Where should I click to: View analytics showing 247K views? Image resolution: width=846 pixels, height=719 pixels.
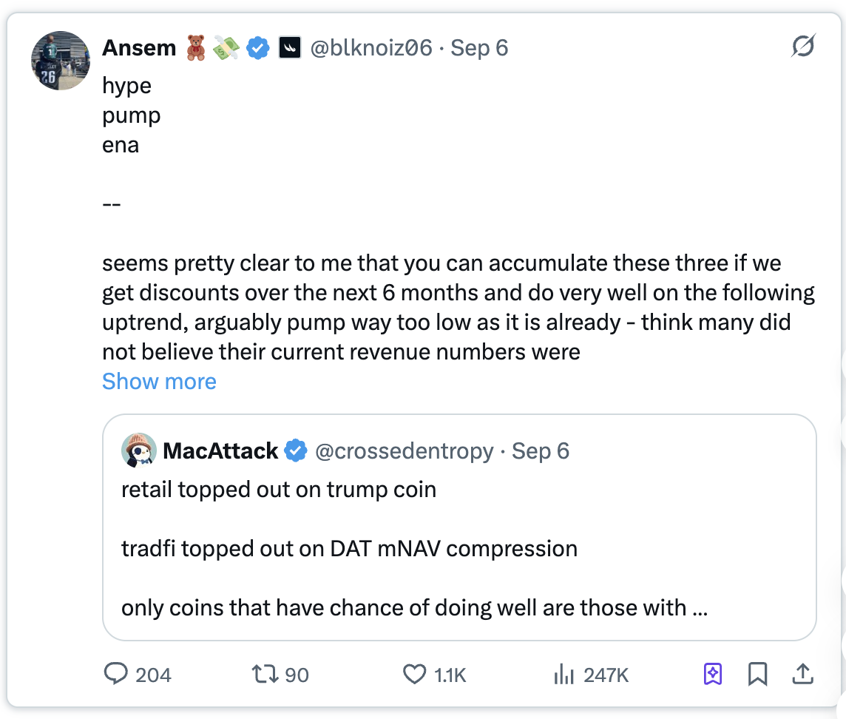pos(565,674)
